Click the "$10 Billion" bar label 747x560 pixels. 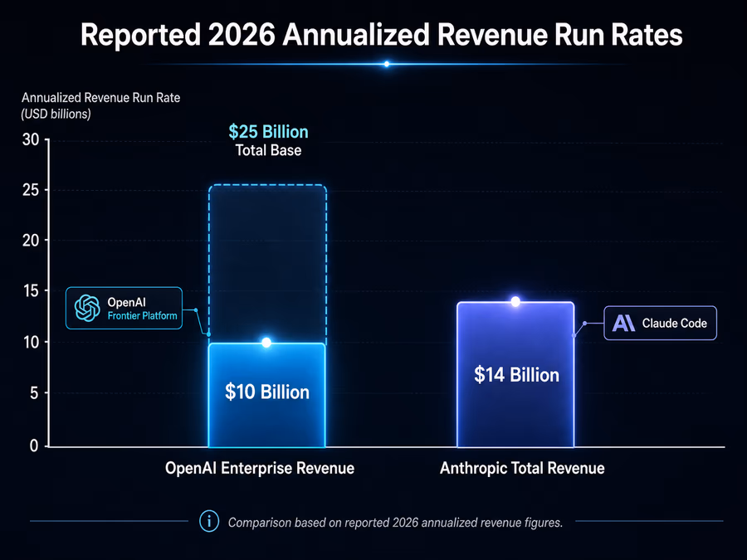click(267, 392)
